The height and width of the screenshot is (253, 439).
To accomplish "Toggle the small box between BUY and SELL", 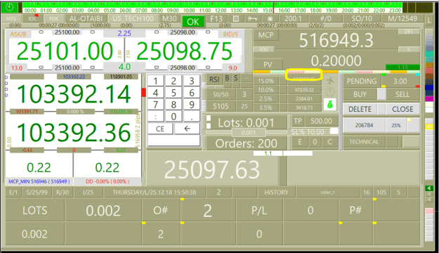I will tap(381, 94).
